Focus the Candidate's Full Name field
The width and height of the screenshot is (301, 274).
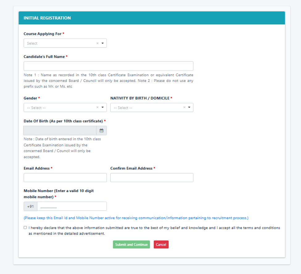[108, 66]
